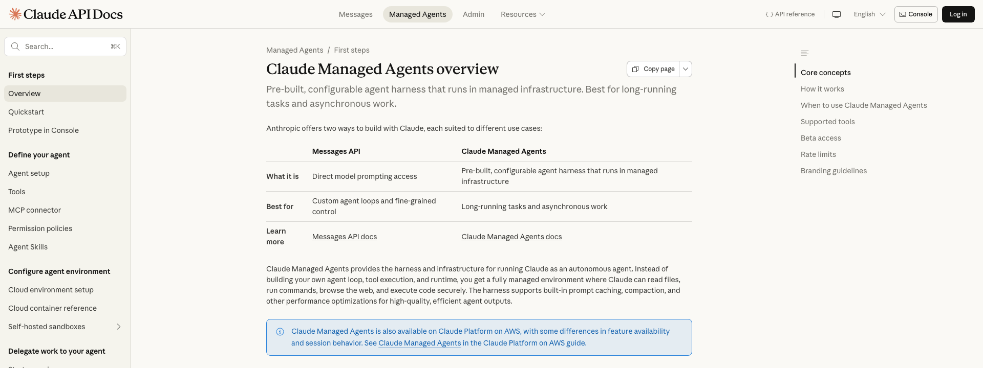Open the API reference link
983x368 pixels.
[x=790, y=14]
